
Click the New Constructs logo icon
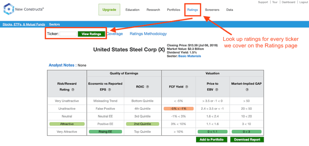click(x=9, y=9)
